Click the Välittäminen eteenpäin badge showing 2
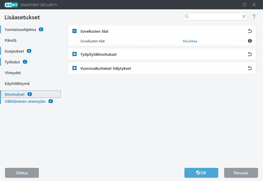This screenshot has width=263, height=181. click(x=51, y=101)
